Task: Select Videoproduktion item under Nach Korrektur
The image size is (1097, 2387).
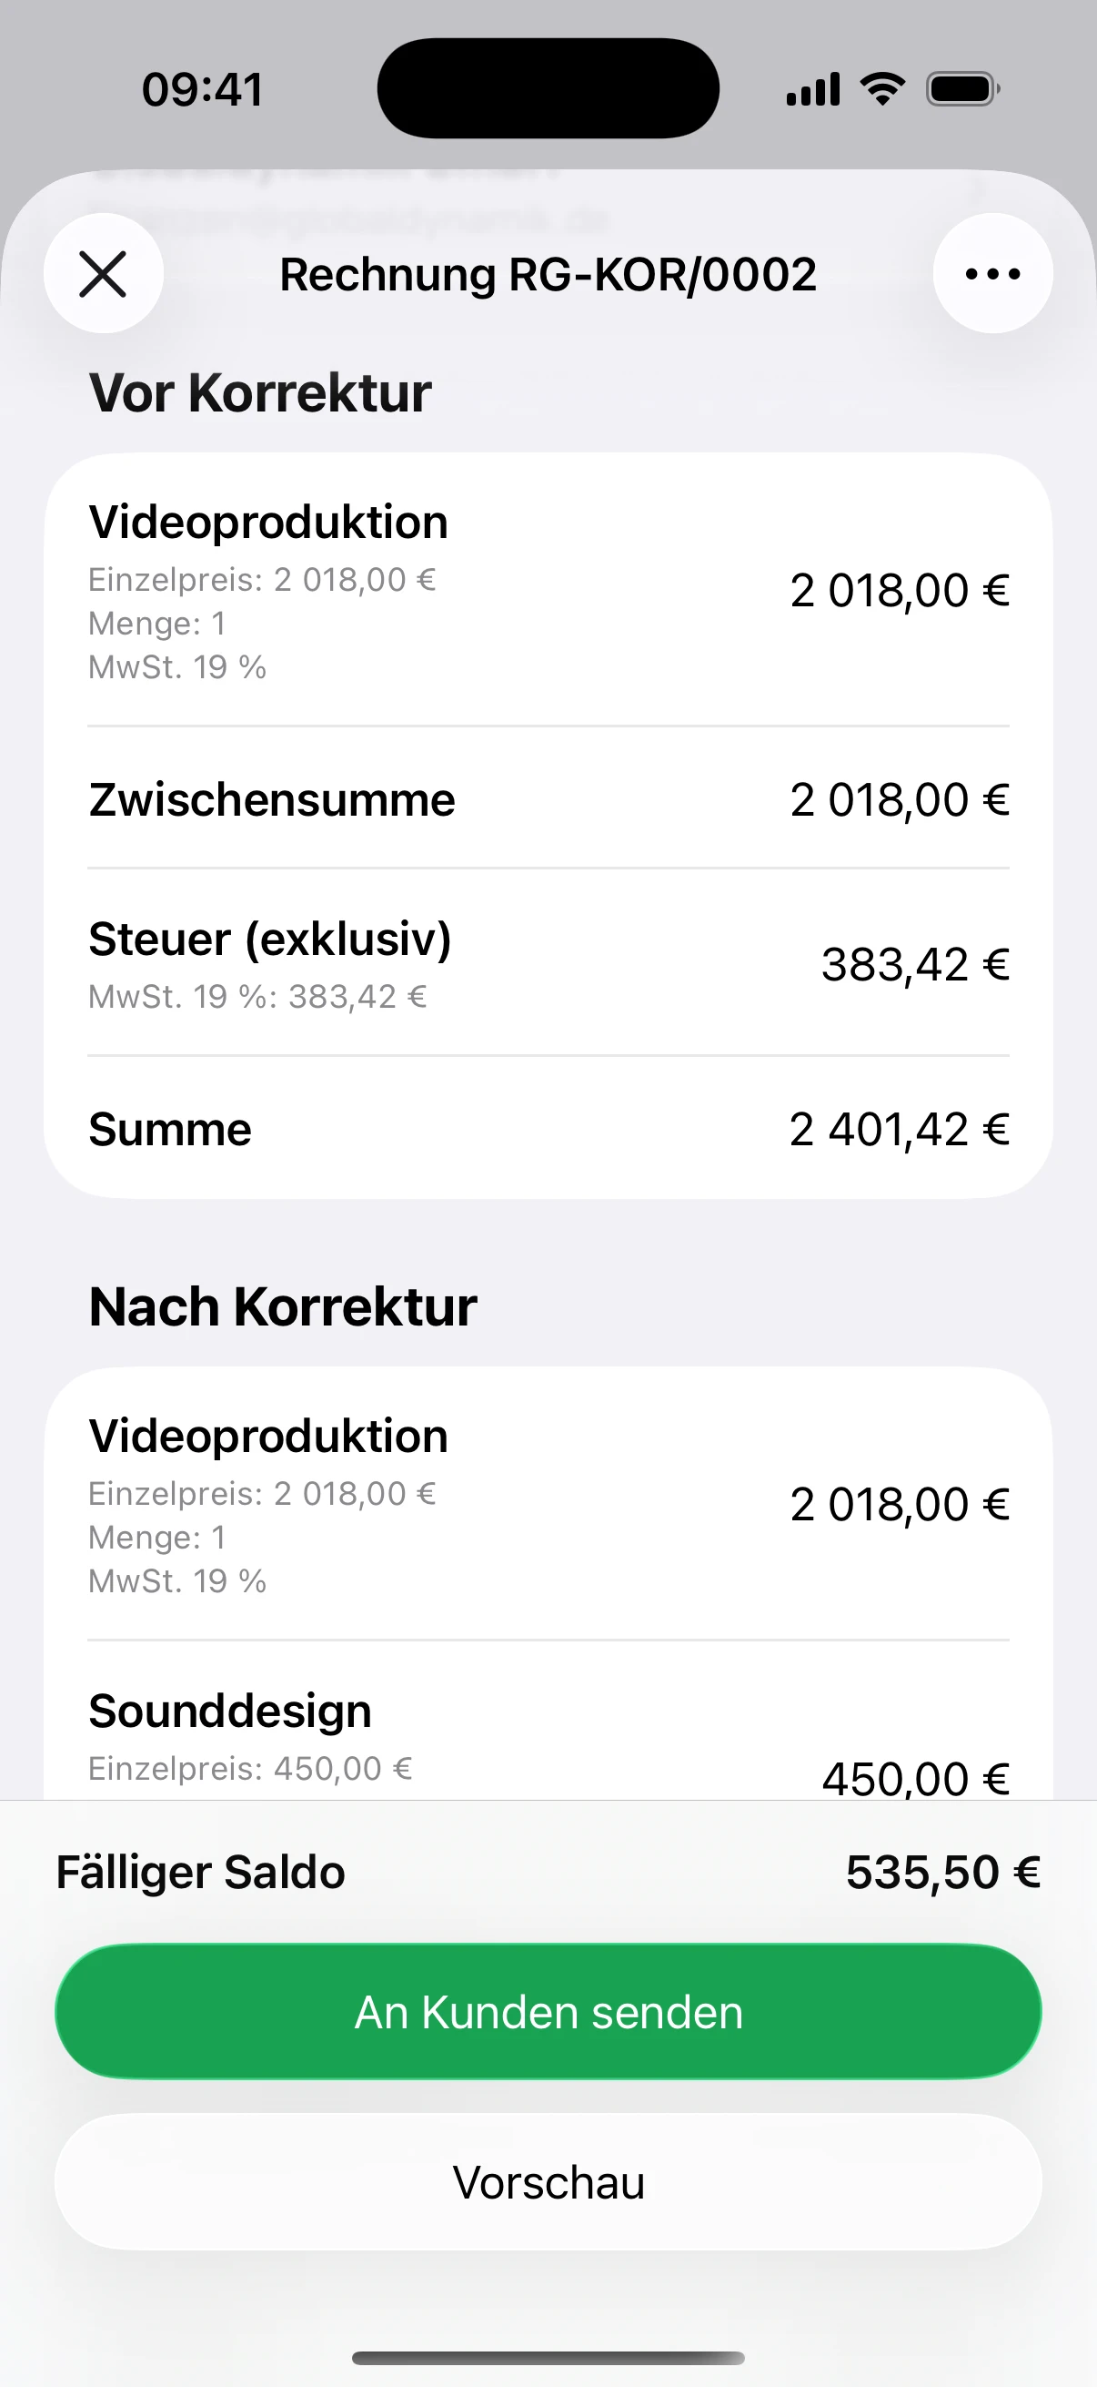Action: coord(548,1505)
